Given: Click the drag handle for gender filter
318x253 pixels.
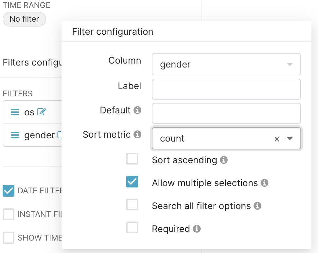Looking at the screenshot, I should [15, 135].
